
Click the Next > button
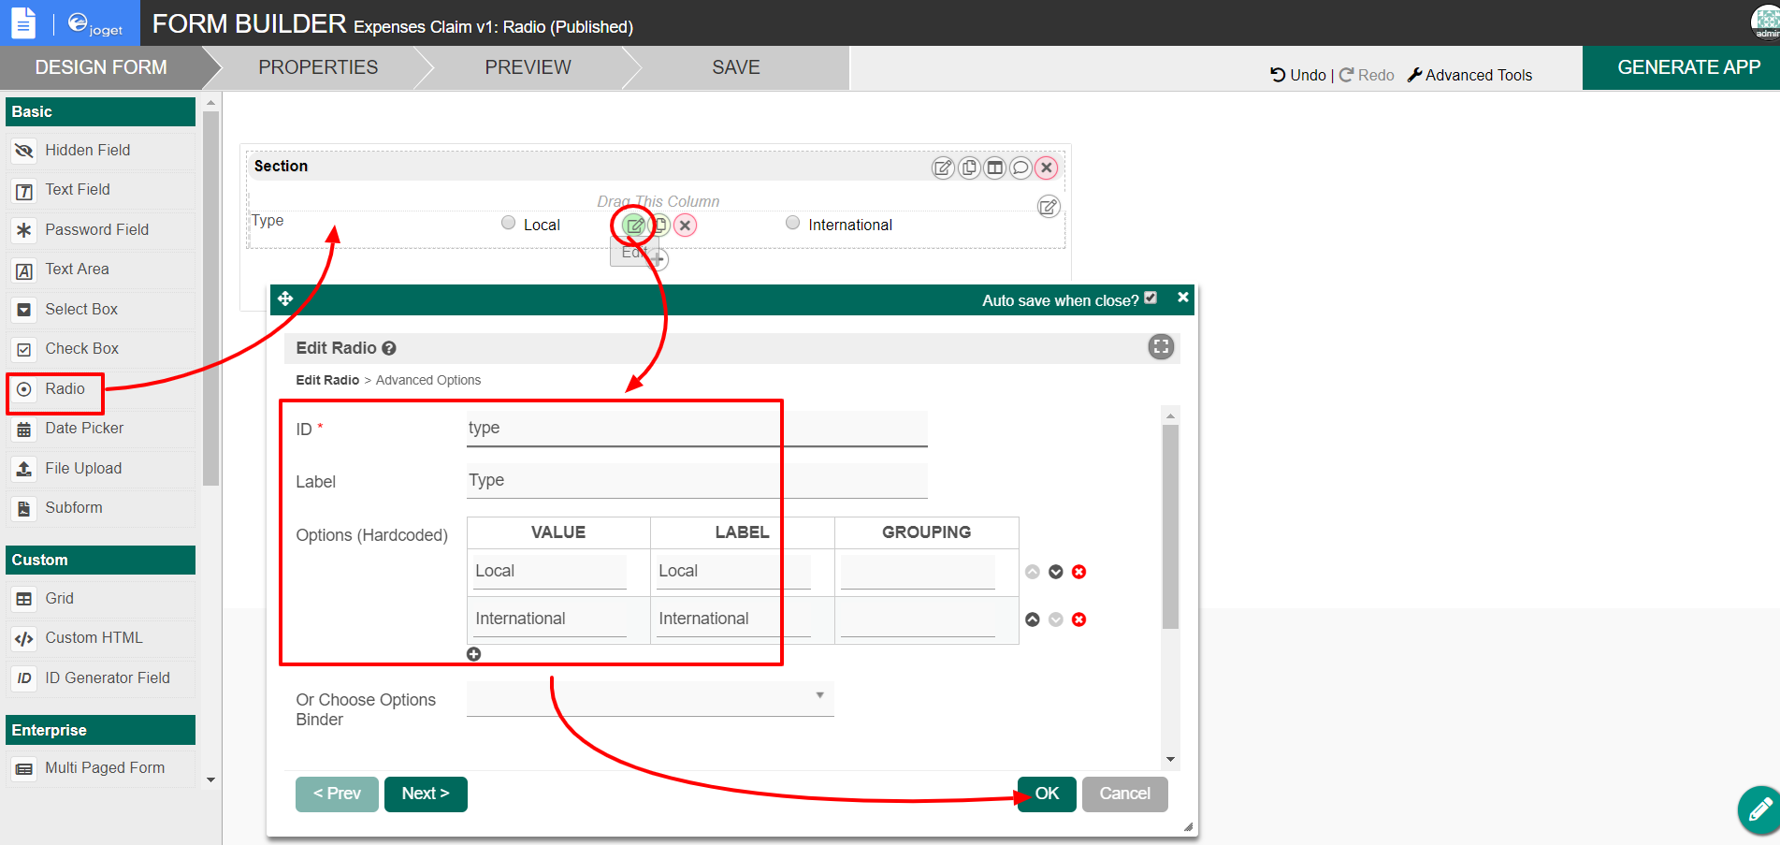tap(426, 794)
